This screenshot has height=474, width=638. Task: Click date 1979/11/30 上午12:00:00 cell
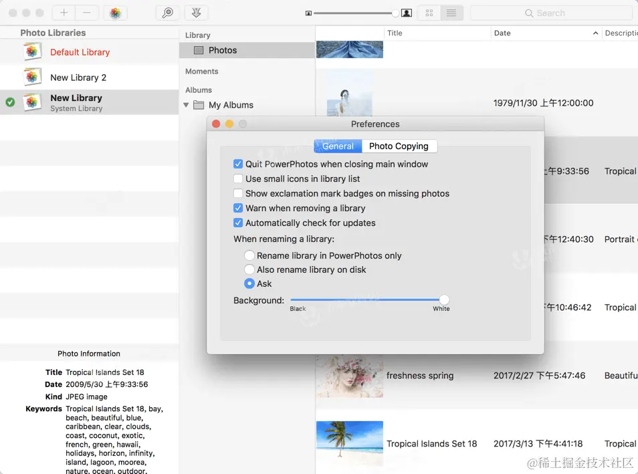pyautogui.click(x=543, y=103)
